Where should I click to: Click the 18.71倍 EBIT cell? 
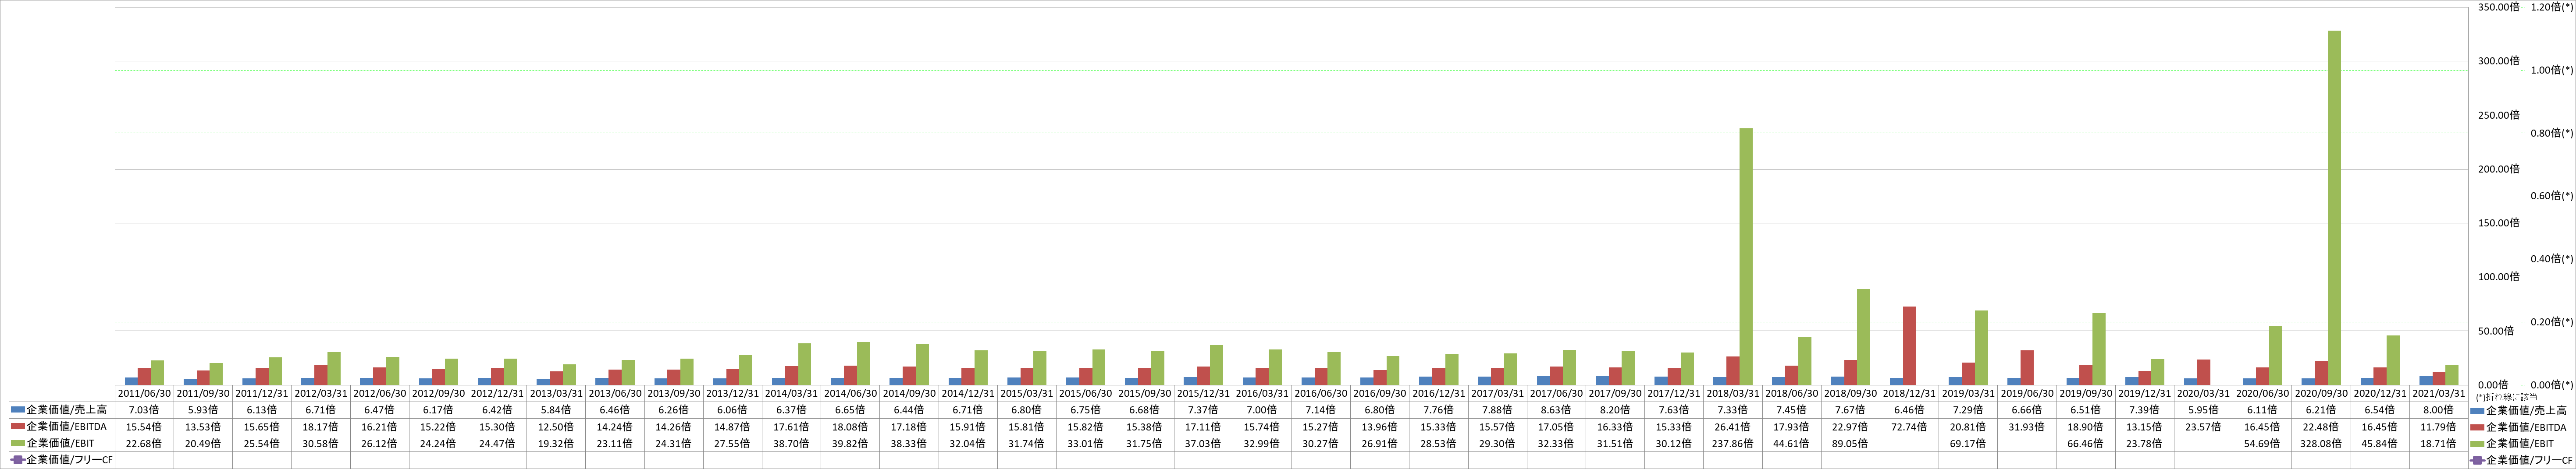[2439, 444]
